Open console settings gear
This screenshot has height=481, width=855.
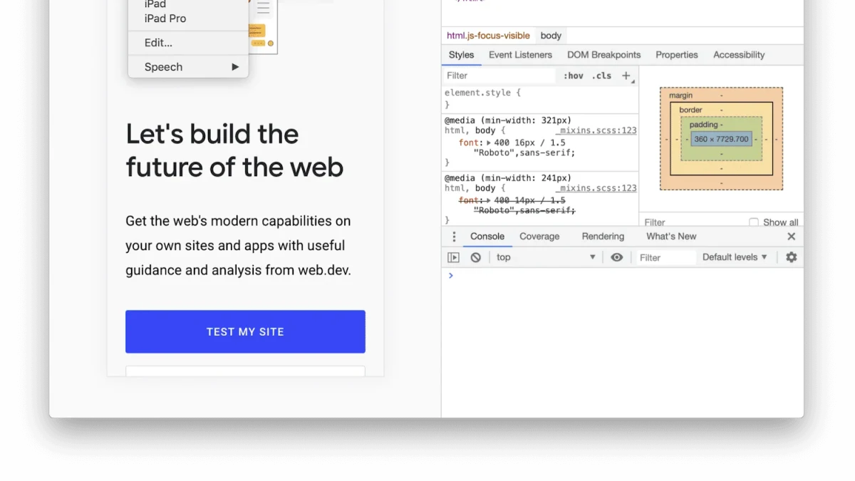[791, 257]
